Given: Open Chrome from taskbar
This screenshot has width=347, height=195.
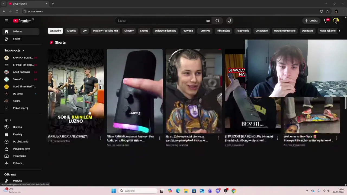Looking at the screenshot, I should (233, 191).
